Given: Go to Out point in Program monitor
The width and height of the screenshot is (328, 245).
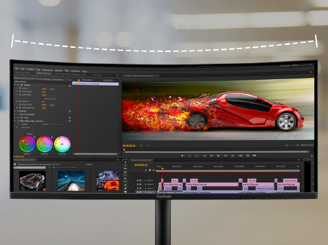Looking at the screenshot, I should pos(233,156).
